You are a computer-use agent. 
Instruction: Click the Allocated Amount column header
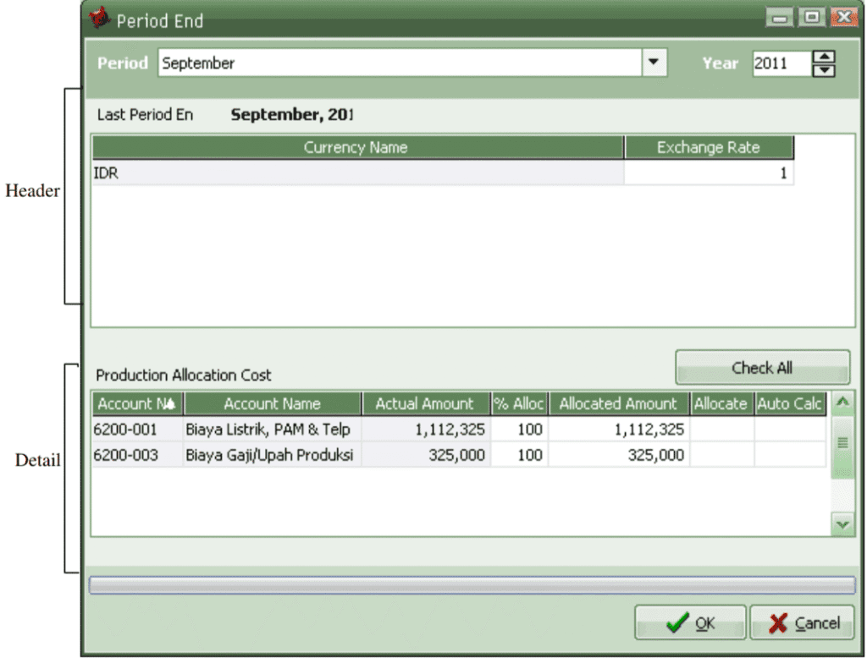pos(618,404)
